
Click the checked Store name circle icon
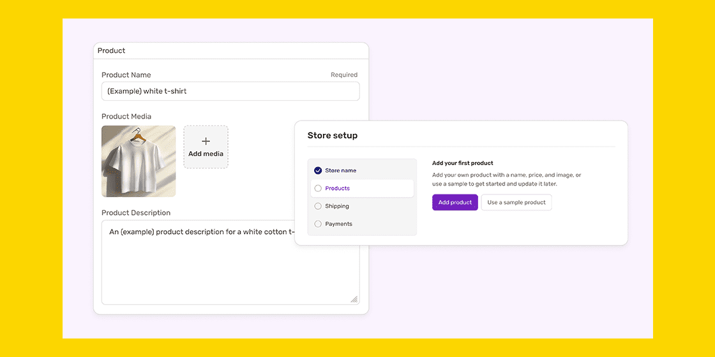coord(318,170)
